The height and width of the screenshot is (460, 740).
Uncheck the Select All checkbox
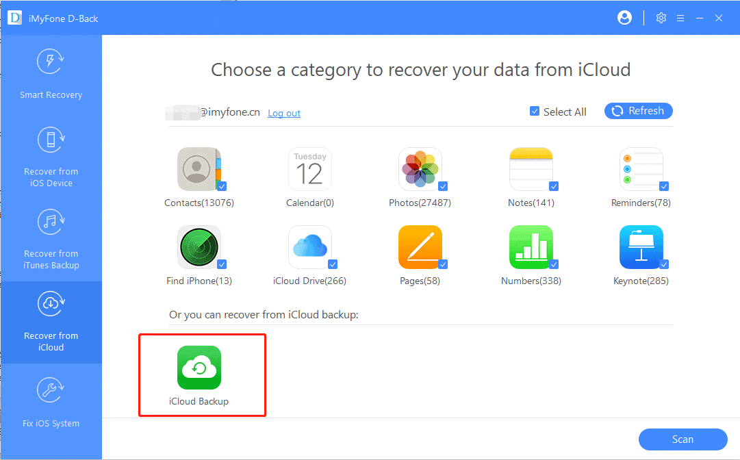pyautogui.click(x=535, y=112)
